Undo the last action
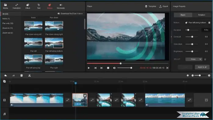 5,76
